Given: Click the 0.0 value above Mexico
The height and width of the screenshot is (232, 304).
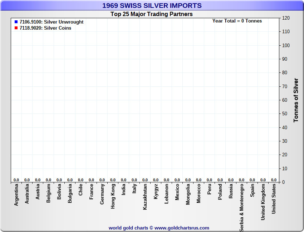Looking at the screenshot, I should (x=177, y=180).
